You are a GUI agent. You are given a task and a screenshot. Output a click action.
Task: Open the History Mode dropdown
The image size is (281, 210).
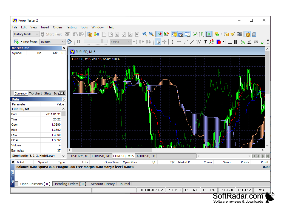26,34
